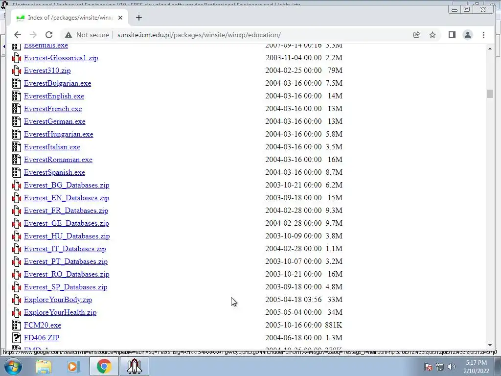Viewport: 501px width, 376px height.
Task: Open the EverestItalian.exe link
Action: click(x=52, y=147)
